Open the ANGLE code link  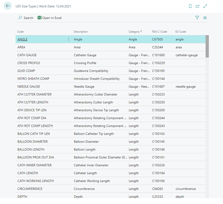pos(22,39)
